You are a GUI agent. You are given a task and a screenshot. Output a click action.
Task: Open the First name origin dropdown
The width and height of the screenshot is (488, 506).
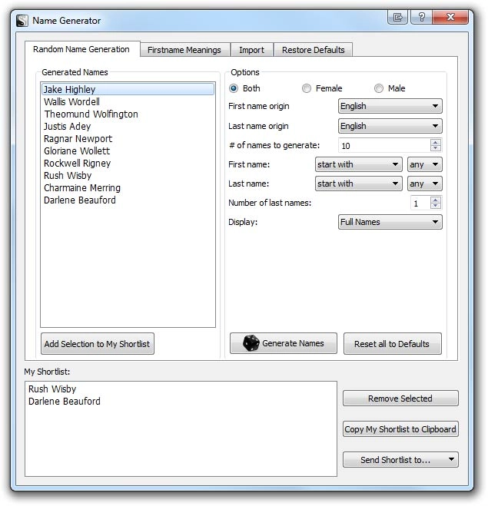(390, 106)
